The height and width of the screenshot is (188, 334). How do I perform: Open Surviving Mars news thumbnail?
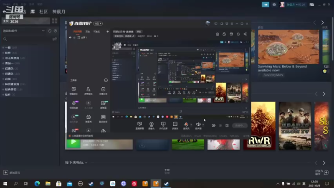click(x=288, y=47)
